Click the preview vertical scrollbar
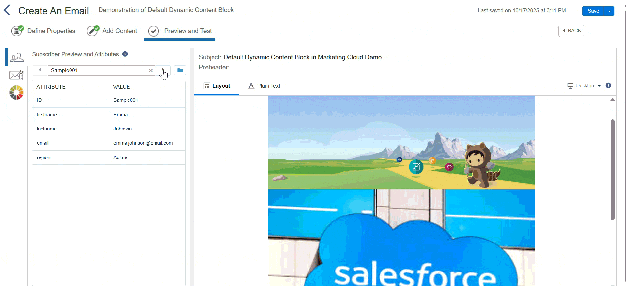The width and height of the screenshot is (626, 286). coord(612,170)
